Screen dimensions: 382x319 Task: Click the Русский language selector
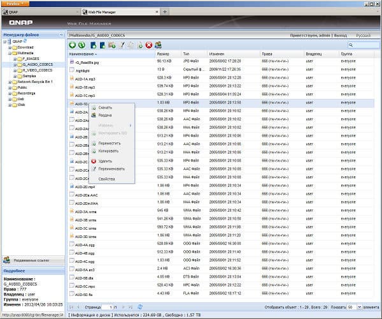pyautogui.click(x=364, y=35)
